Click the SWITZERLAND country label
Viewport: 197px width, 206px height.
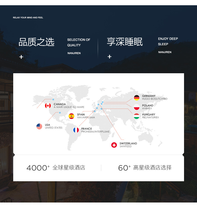click(x=128, y=143)
